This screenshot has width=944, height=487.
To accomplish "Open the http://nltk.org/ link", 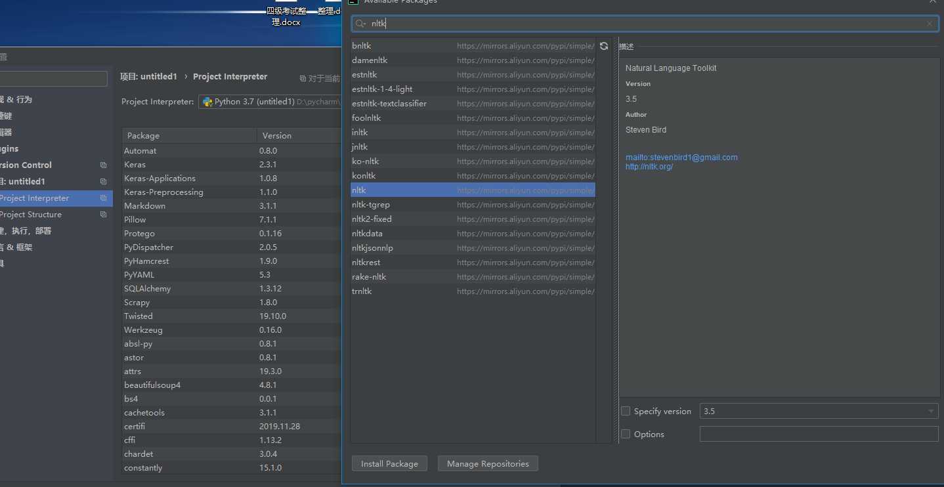I will click(x=649, y=167).
